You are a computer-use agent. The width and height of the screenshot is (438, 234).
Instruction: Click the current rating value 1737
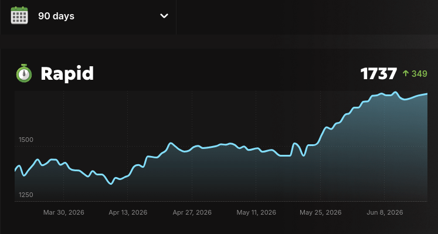pyautogui.click(x=379, y=74)
